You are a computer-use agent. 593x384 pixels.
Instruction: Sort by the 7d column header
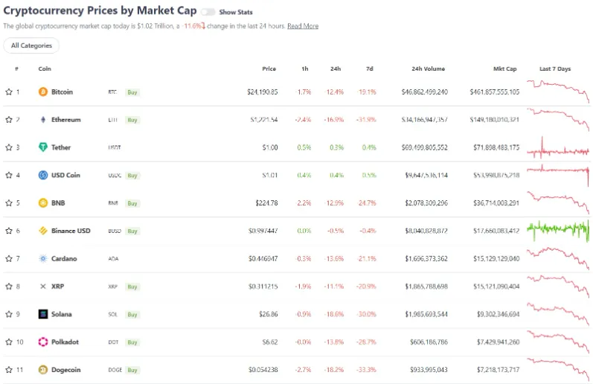point(369,69)
